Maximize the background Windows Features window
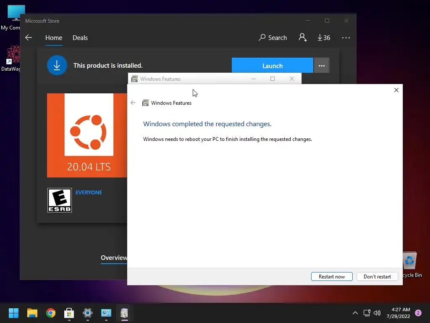The height and width of the screenshot is (323, 430). [x=272, y=79]
